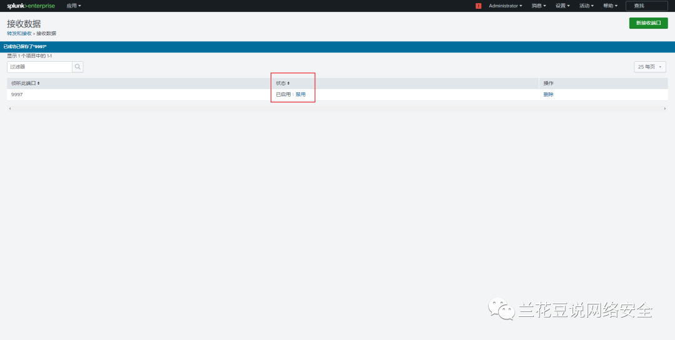Sort by 状态 column header
This screenshot has height=340, width=675.
click(x=283, y=84)
